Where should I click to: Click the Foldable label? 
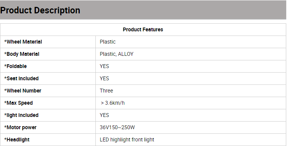pos(15,66)
